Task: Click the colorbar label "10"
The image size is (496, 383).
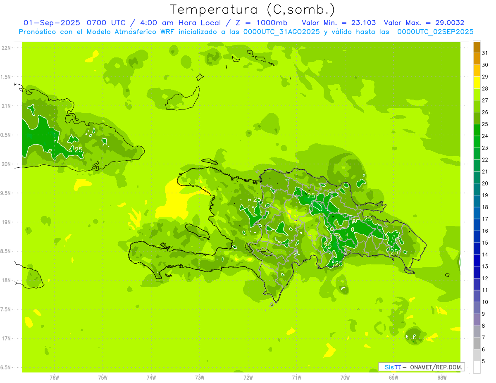Action: (x=485, y=302)
